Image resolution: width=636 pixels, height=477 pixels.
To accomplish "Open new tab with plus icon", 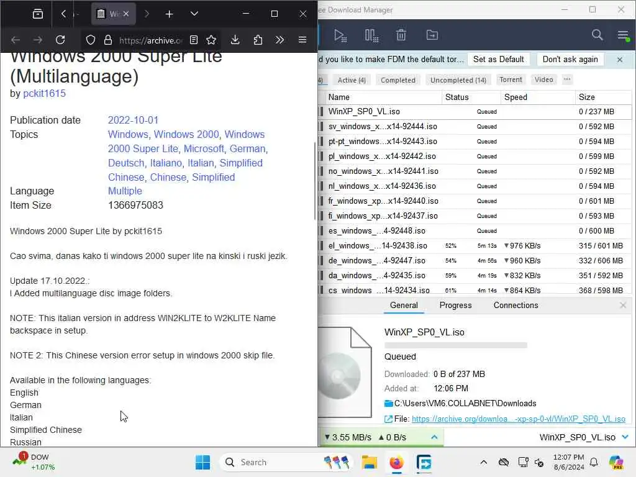I will click(169, 14).
